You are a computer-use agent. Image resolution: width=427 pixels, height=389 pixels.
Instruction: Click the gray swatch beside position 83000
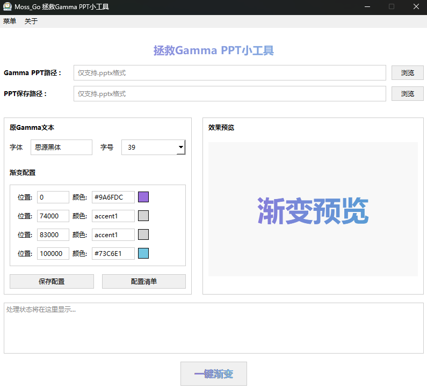tap(143, 235)
